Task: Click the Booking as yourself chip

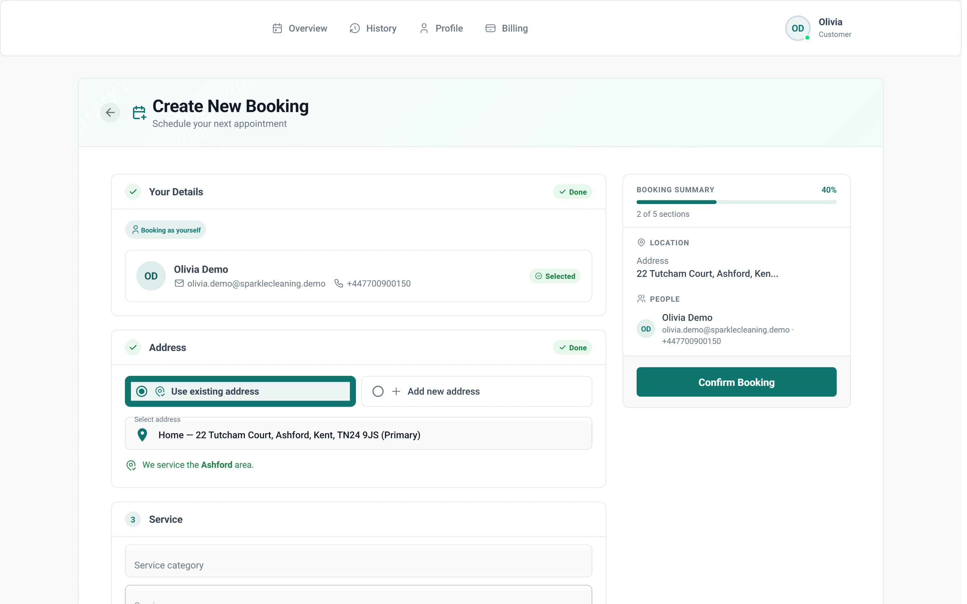Action: click(166, 230)
